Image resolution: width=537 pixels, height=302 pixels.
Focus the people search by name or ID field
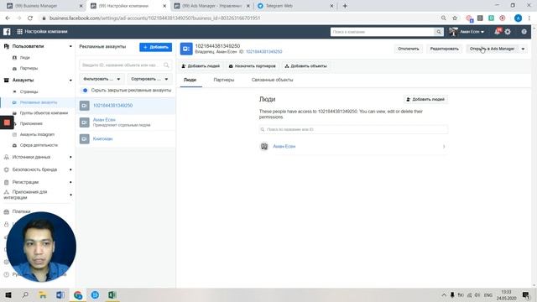(x=353, y=129)
